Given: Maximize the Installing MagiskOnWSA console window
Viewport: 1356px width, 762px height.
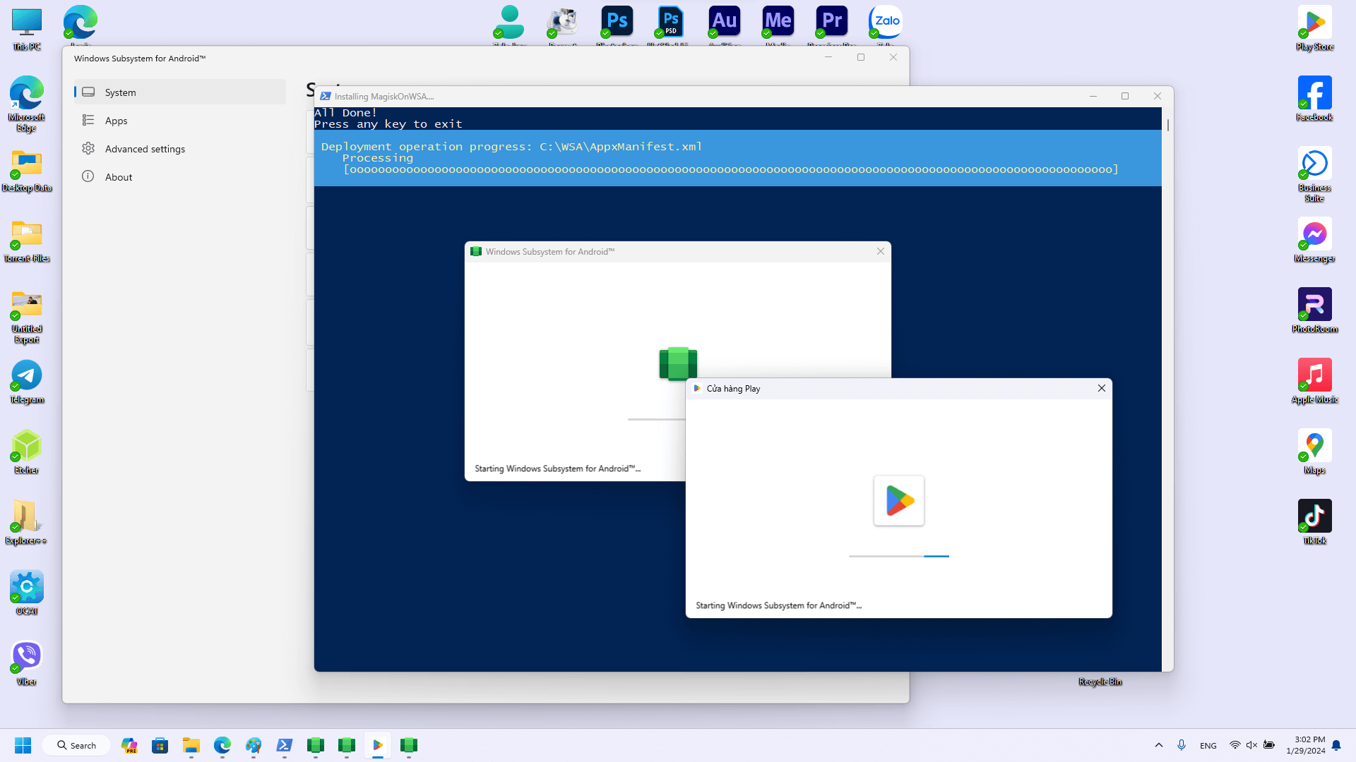Looking at the screenshot, I should coord(1125,96).
